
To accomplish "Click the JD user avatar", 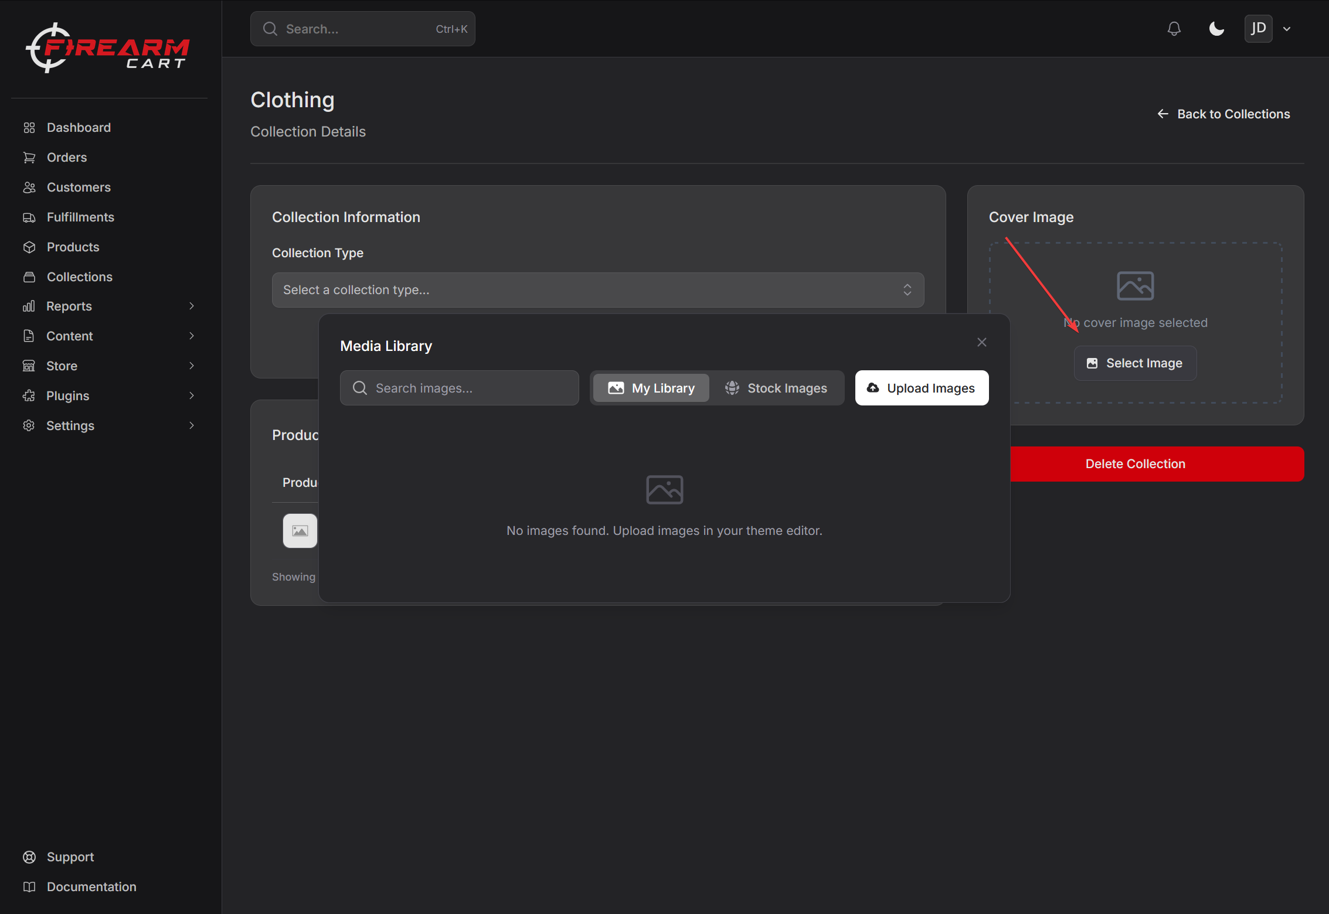I will 1259,29.
